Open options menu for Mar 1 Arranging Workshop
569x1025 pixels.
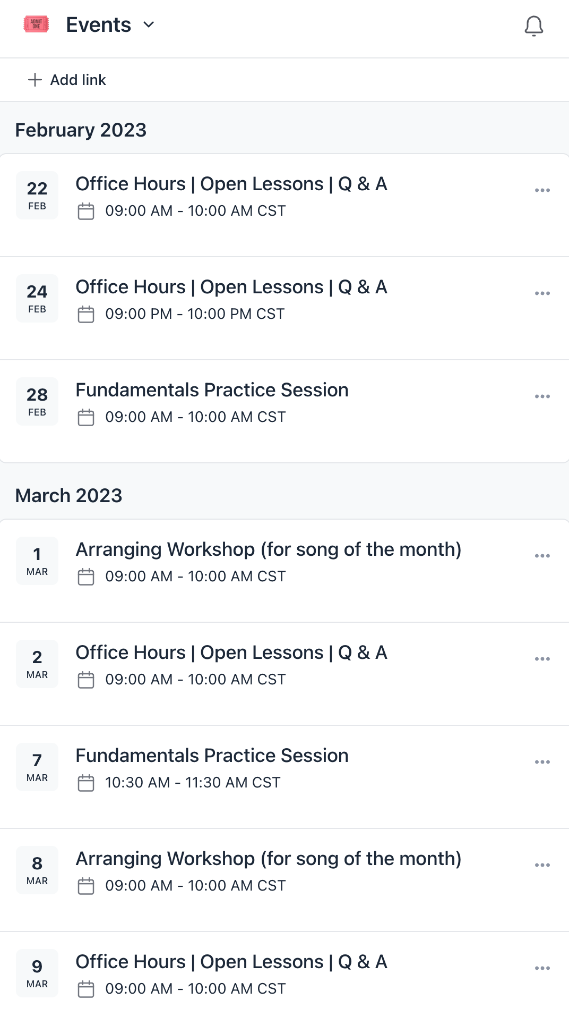tap(542, 556)
